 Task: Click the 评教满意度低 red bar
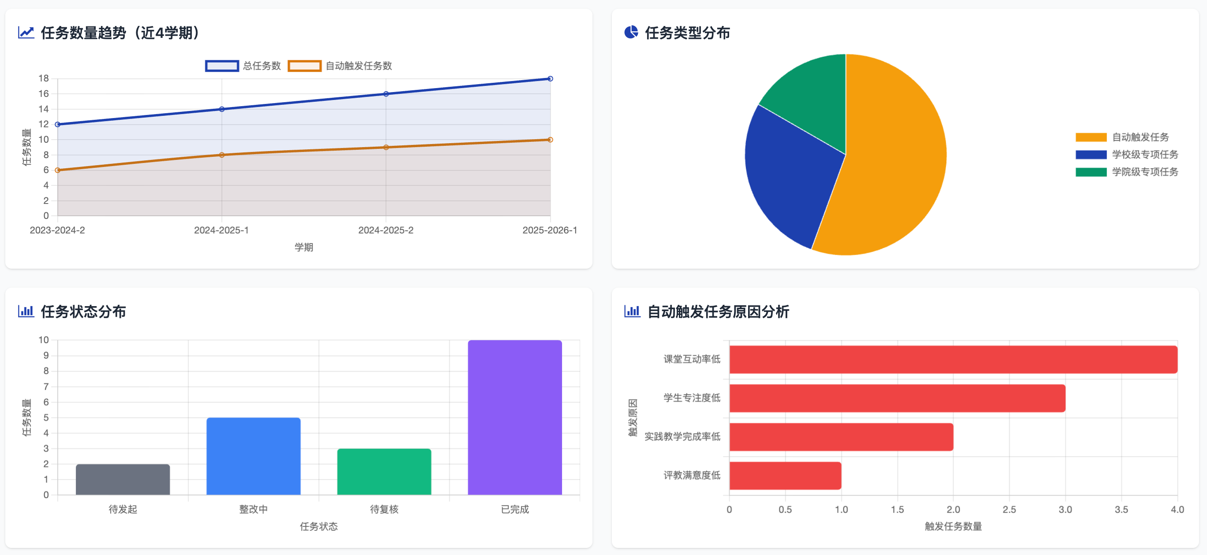coord(785,475)
